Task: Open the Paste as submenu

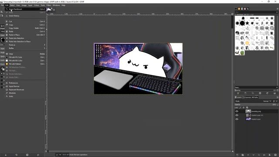Action: click(25, 45)
